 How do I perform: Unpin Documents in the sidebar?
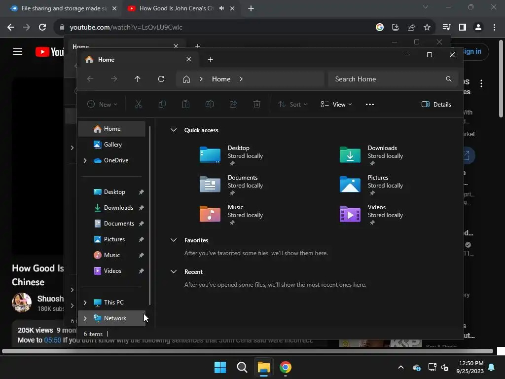(x=141, y=224)
